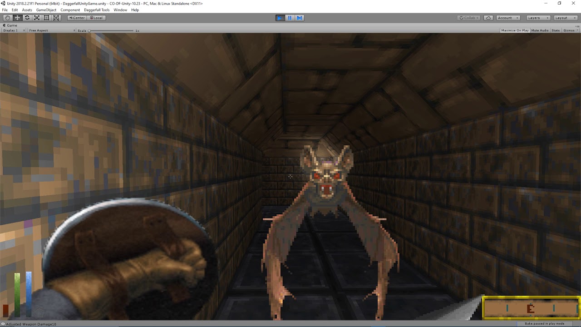Toggle Gizmos in Game view
This screenshot has width=581, height=327.
(569, 30)
